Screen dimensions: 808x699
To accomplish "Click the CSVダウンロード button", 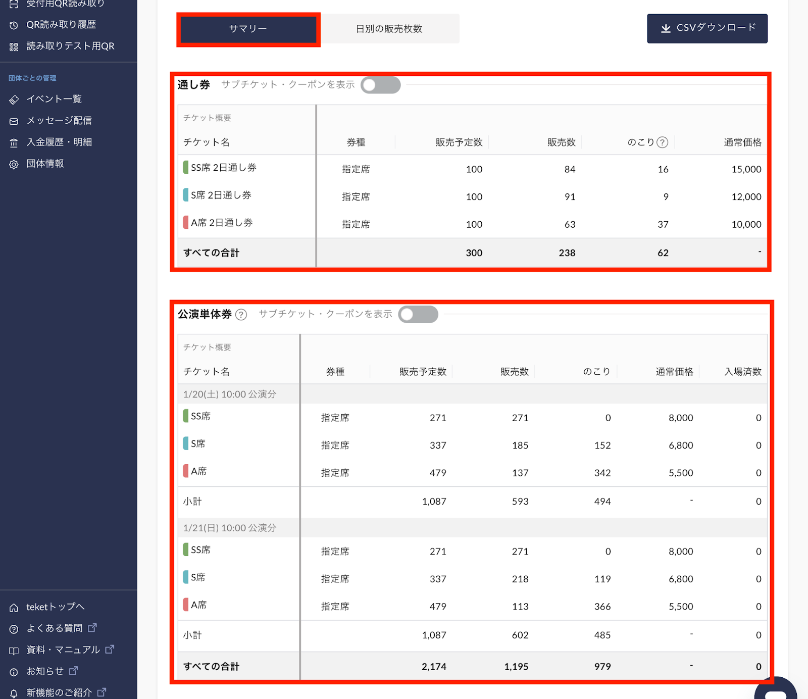I will pos(706,28).
